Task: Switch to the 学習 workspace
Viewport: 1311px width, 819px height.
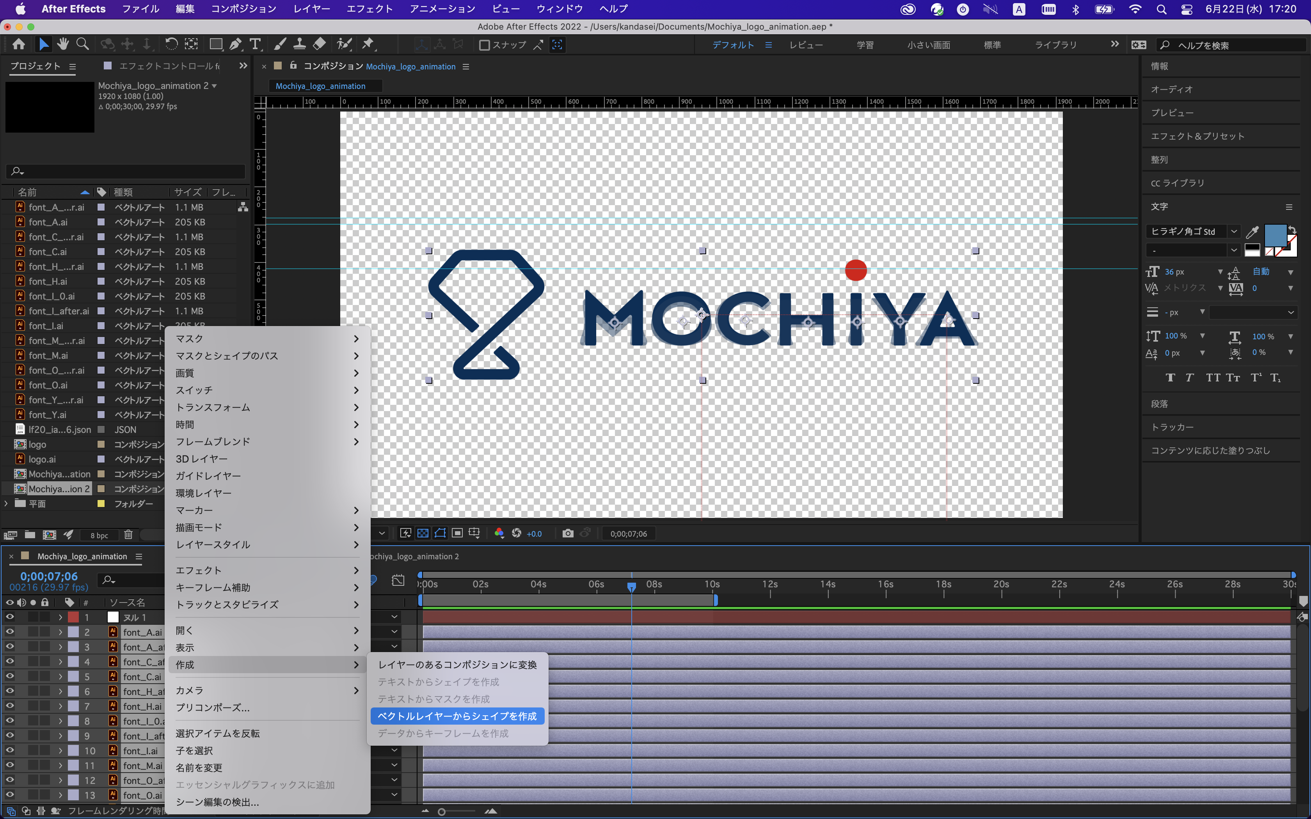Action: (865, 45)
